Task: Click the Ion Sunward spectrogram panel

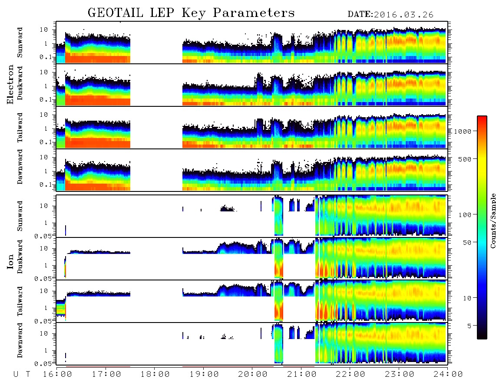Action: click(x=252, y=216)
